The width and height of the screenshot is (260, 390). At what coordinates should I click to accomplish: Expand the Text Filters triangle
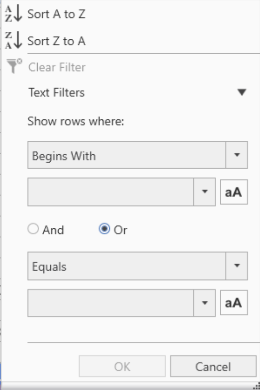pyautogui.click(x=242, y=93)
